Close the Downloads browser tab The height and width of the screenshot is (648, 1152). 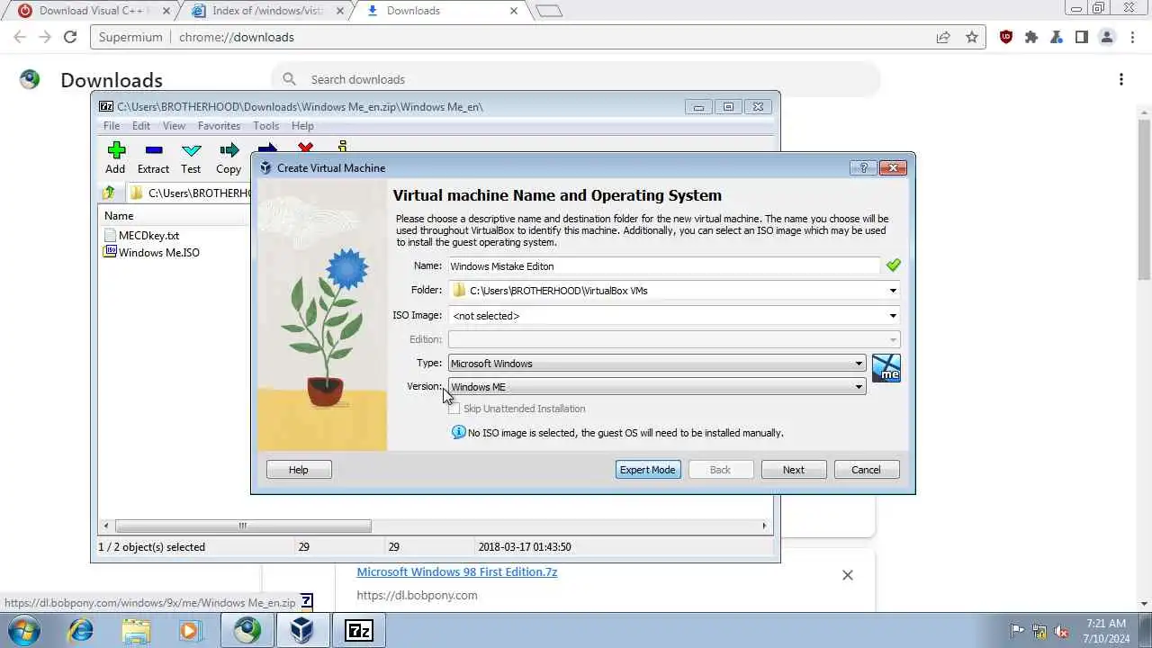tap(515, 11)
